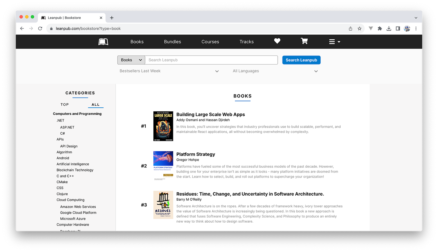Viewport: 438px width, 252px height.
Task: Open Chrome downloads icon
Action: 389,28
